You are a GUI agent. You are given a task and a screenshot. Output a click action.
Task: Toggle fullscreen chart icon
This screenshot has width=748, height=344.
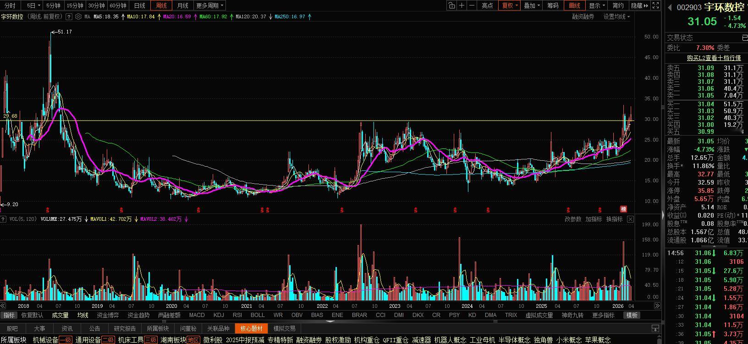[x=656, y=5]
